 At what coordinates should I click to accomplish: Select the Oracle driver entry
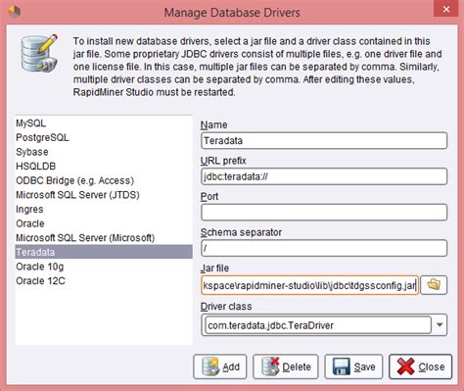pos(104,223)
